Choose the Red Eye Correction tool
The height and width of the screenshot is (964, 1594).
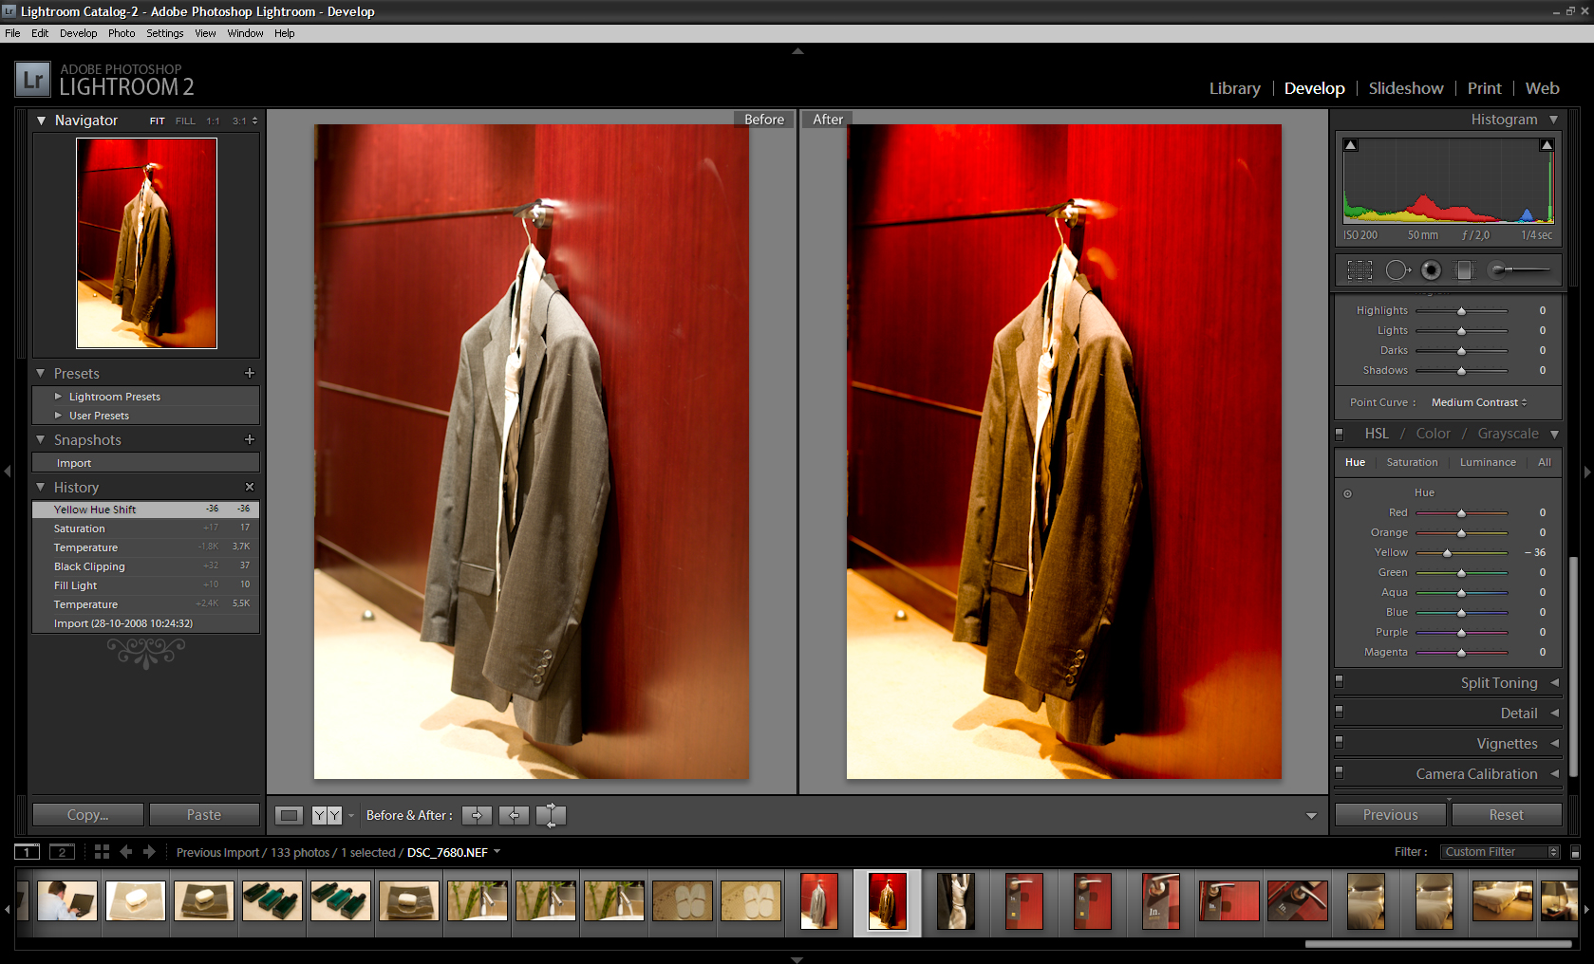click(x=1431, y=270)
